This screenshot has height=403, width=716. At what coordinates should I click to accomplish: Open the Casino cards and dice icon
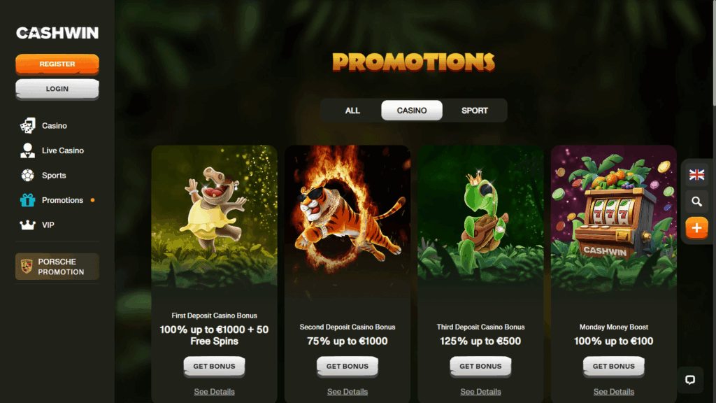(27, 126)
